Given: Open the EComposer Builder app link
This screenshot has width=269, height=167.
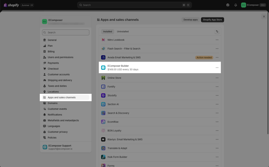Looking at the screenshot, I should click(118, 66).
